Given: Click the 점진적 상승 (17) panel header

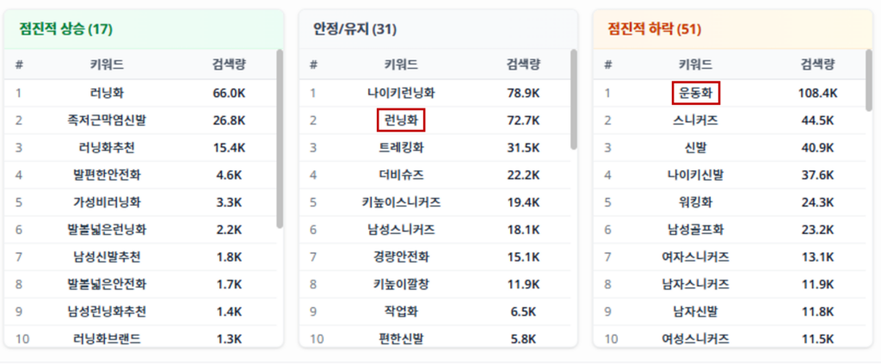Looking at the screenshot, I should coord(66,29).
